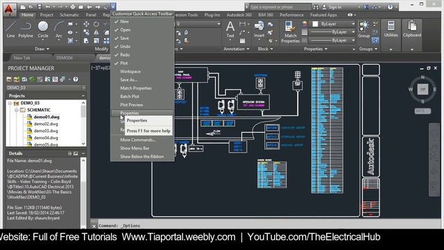Click the ViewCube TOP face
The height and width of the screenshot is (250, 444).
point(422,90)
